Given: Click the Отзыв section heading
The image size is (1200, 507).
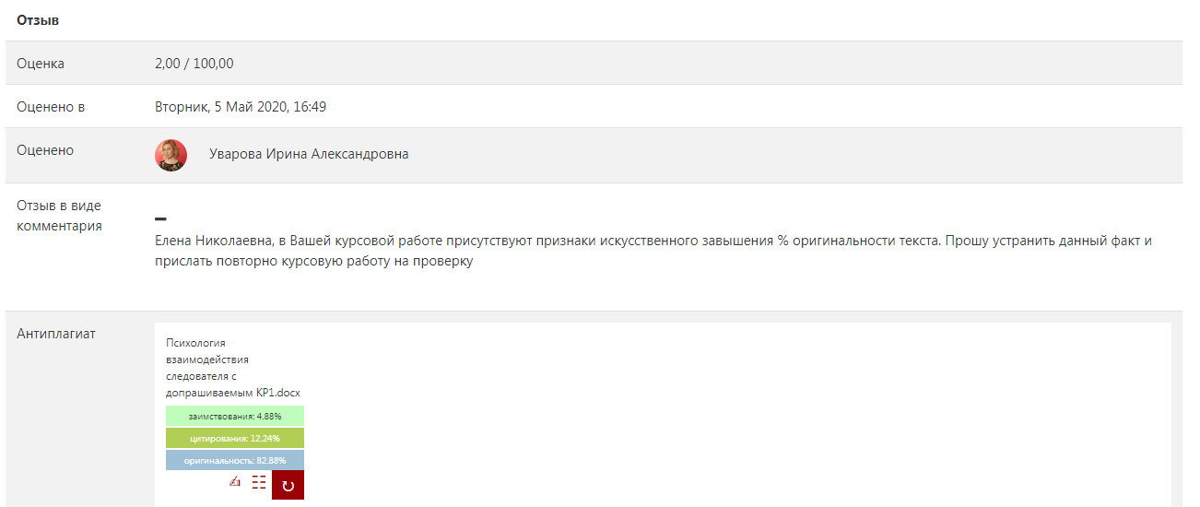Looking at the screenshot, I should (38, 19).
